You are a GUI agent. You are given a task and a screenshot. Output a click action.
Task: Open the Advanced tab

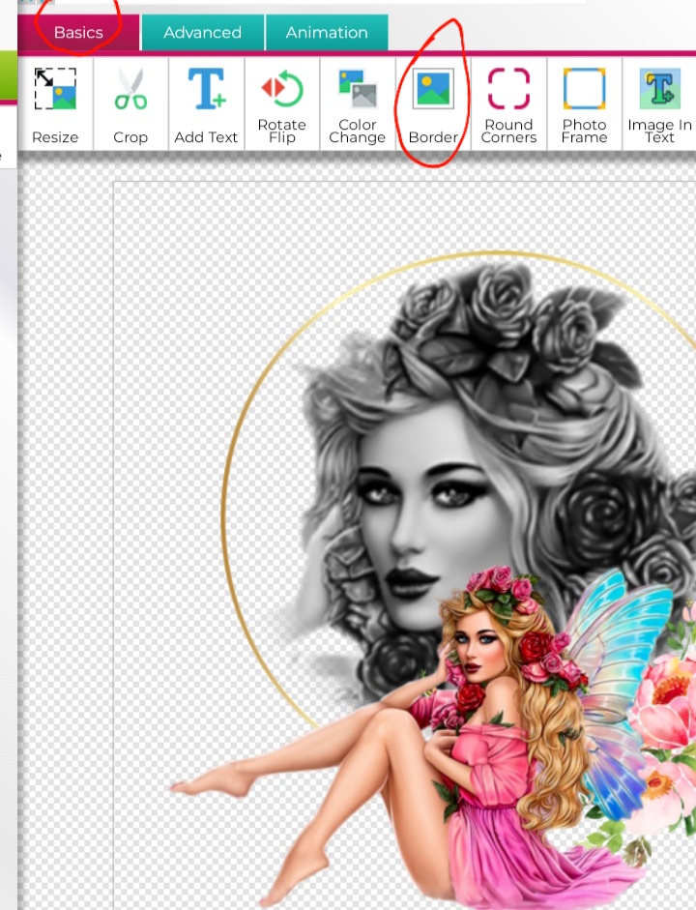(x=202, y=33)
